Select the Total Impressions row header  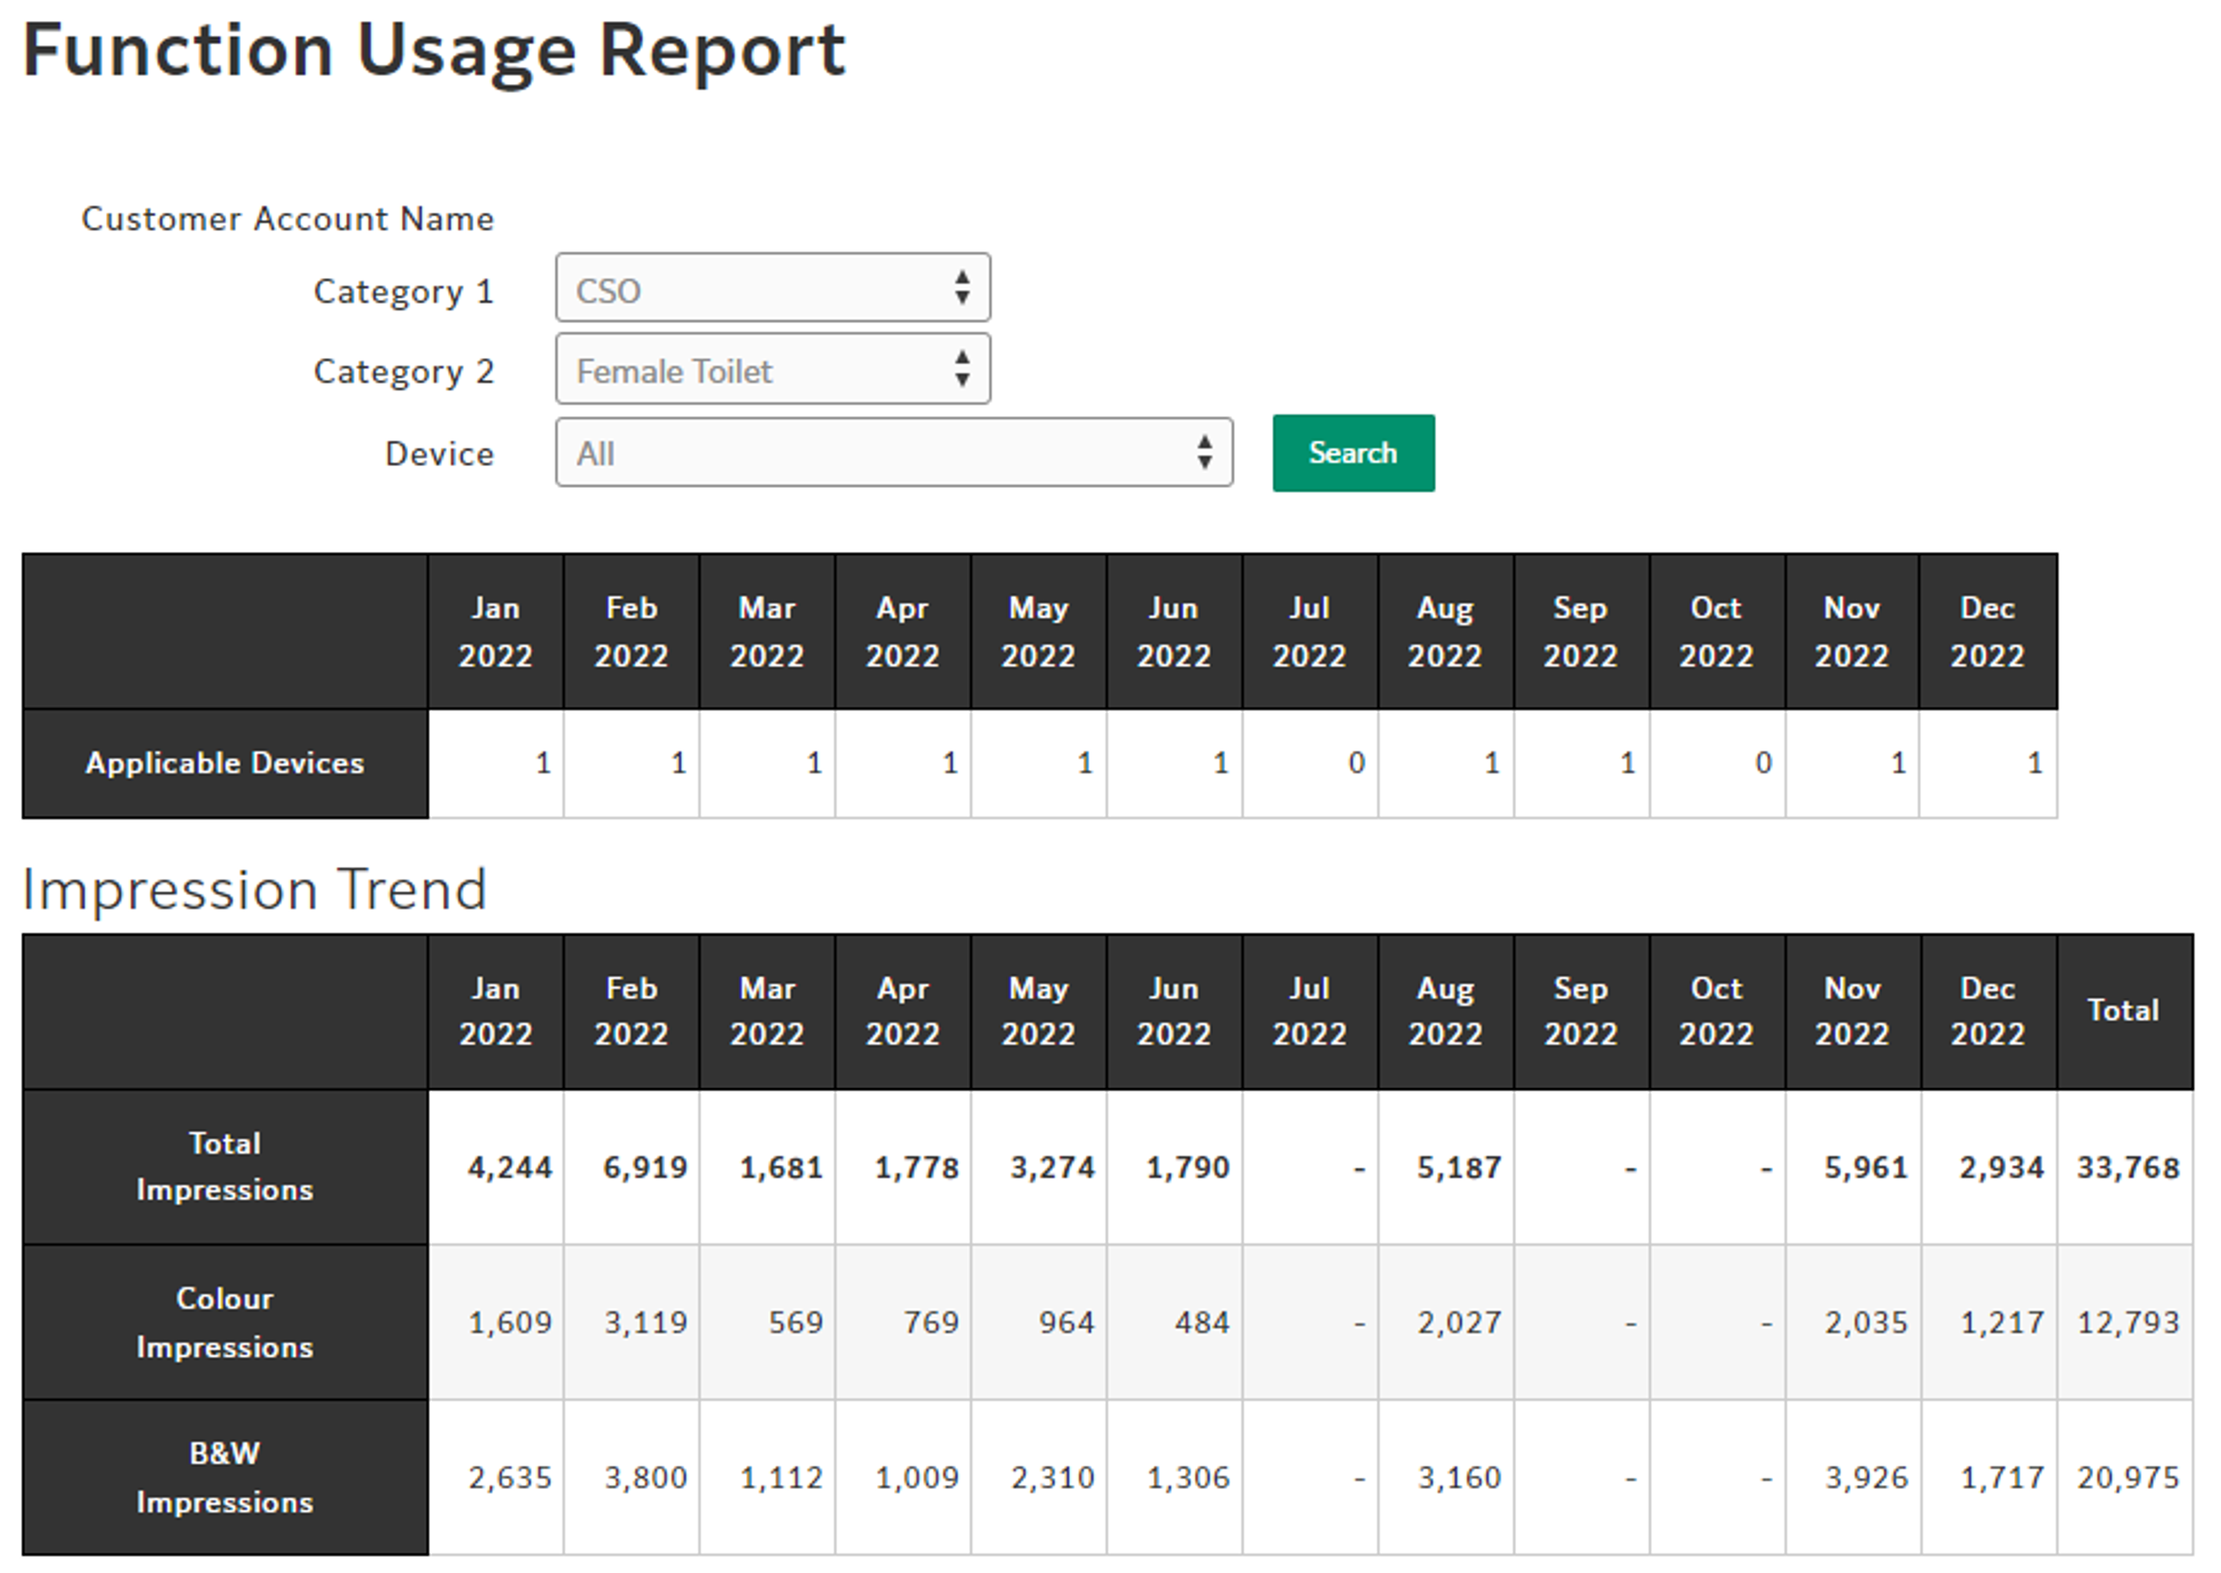coord(225,1167)
